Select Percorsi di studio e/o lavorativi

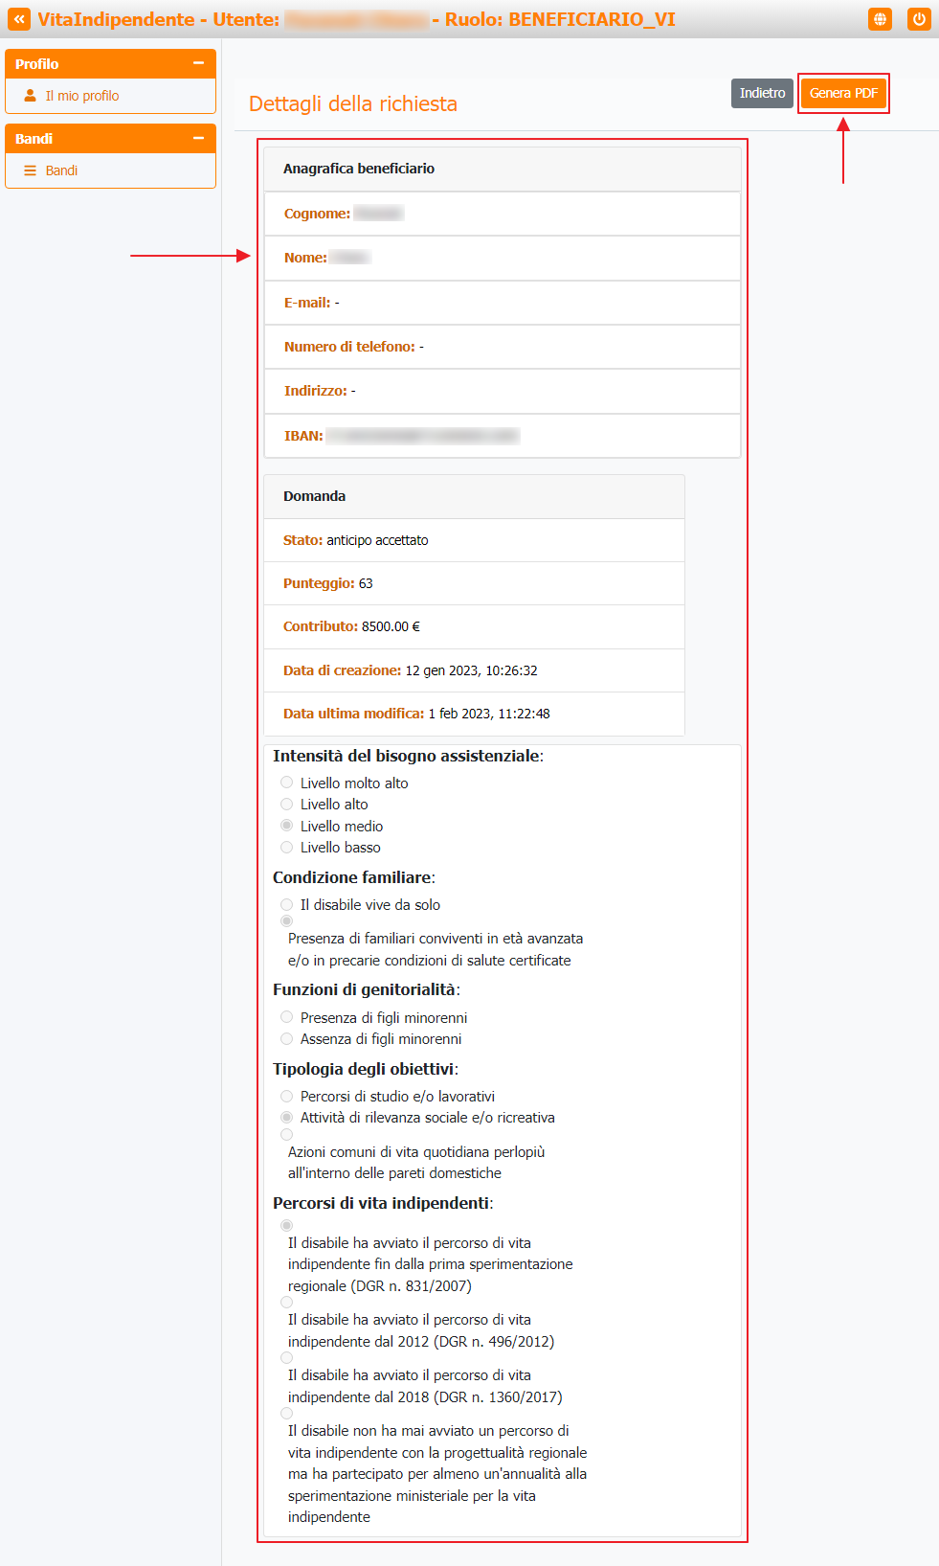tap(286, 1096)
